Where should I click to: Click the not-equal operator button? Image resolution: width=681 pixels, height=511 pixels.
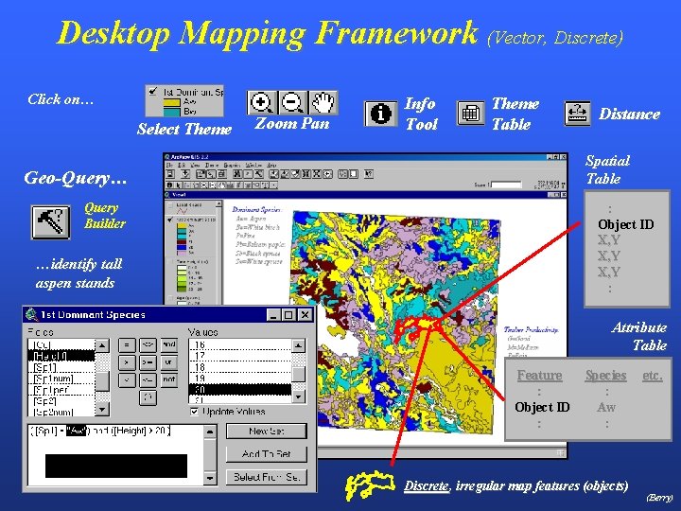[148, 345]
